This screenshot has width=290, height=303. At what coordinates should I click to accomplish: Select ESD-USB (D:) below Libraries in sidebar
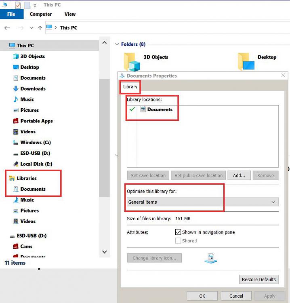point(32,236)
